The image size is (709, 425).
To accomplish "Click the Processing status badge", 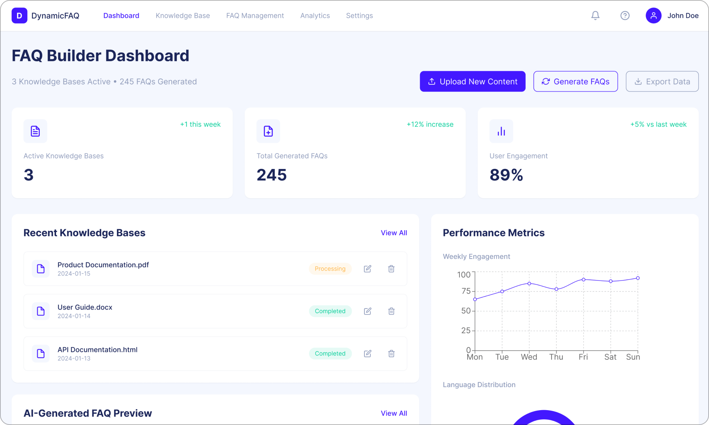I will click(x=330, y=269).
